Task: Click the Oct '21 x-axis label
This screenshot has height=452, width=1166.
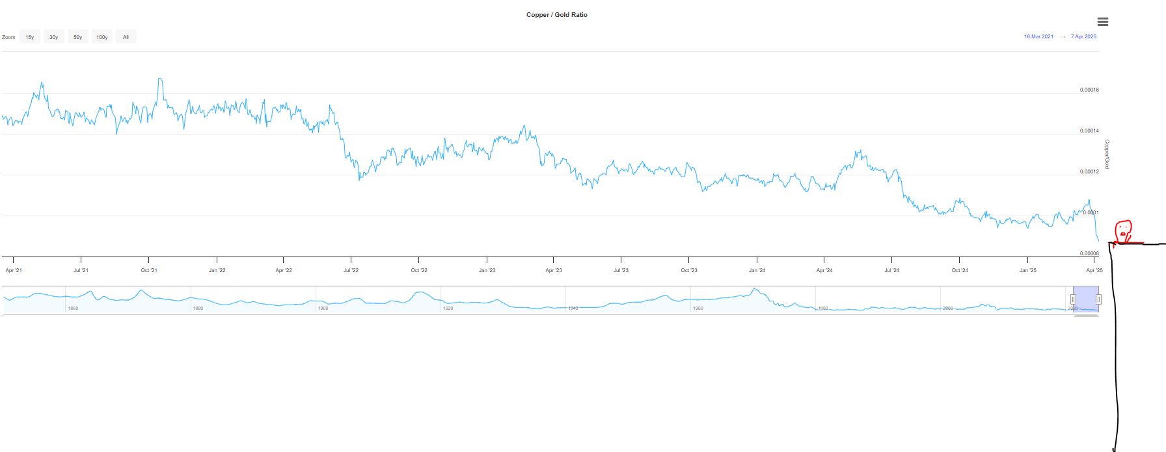Action: click(x=149, y=270)
